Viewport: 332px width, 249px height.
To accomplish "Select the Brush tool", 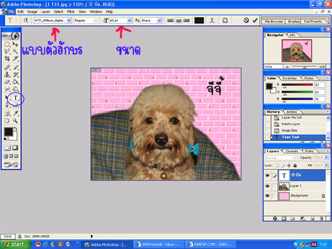I will pos(15,67).
